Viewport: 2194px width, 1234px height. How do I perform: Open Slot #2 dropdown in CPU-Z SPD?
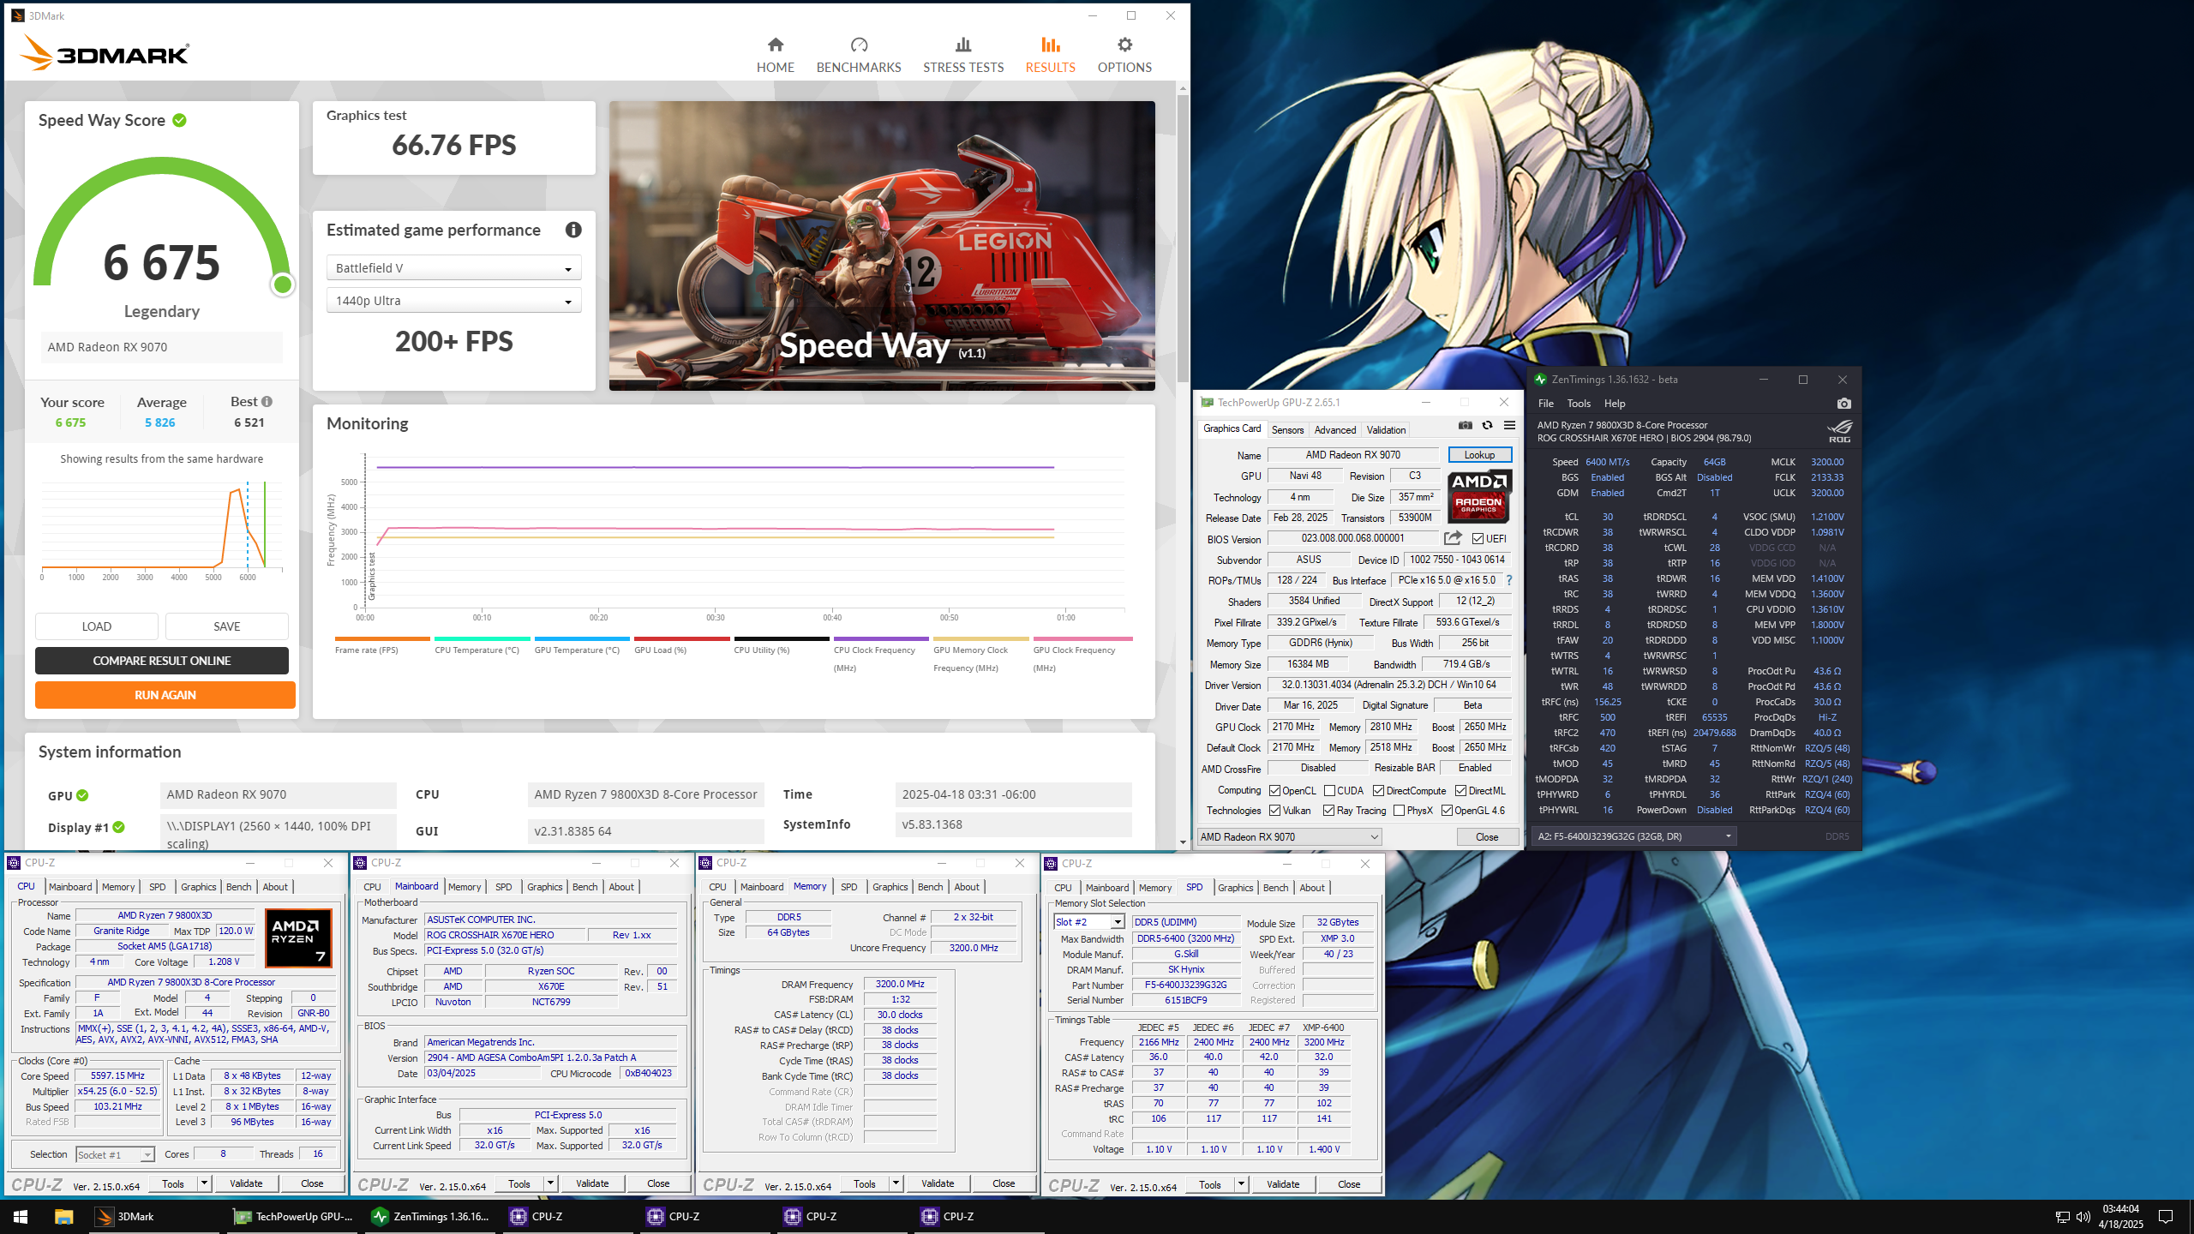pos(1088,922)
